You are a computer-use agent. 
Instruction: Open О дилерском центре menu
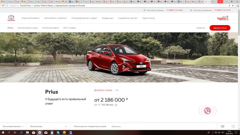[x=127, y=18]
